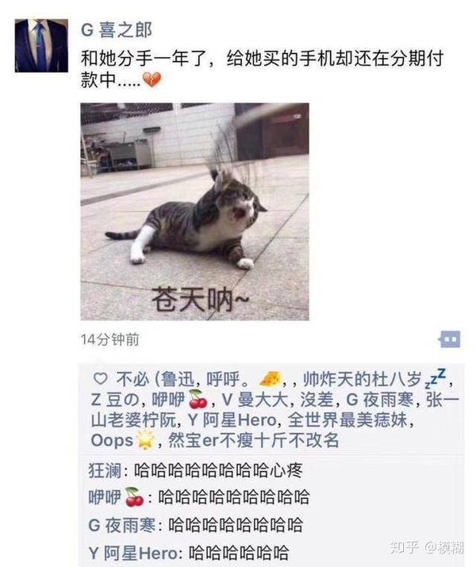Click the cheese emoji in likes list
The width and height of the screenshot is (476, 567).
pos(271,379)
